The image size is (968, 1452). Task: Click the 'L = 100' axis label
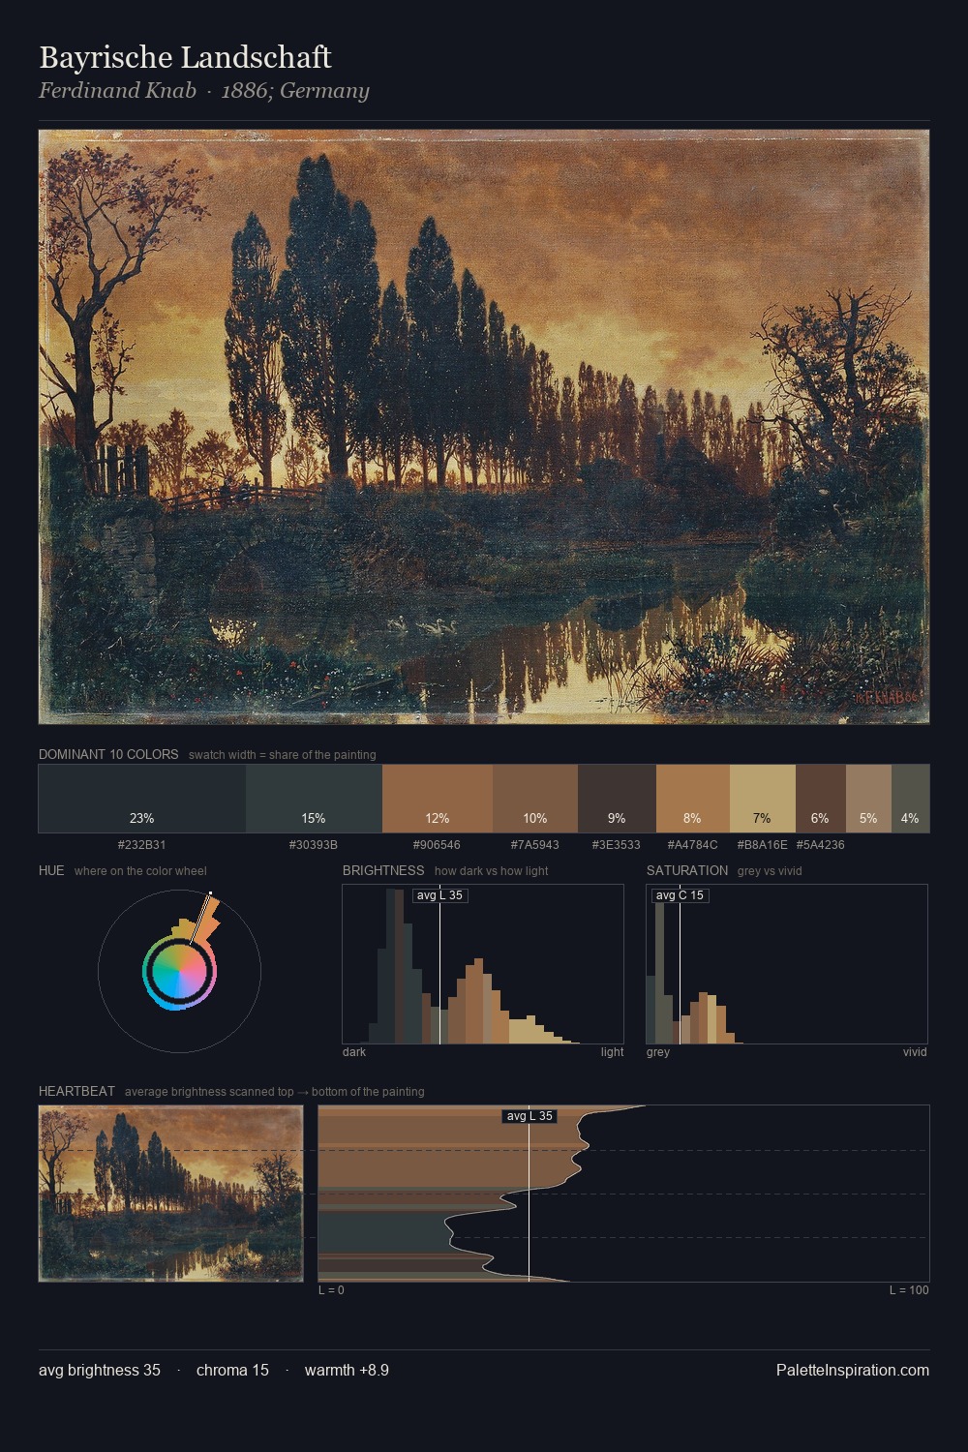(x=909, y=1290)
